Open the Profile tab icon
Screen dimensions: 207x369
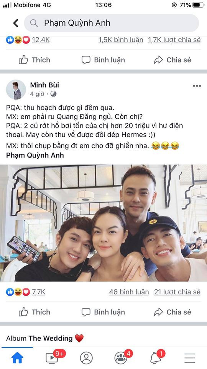click(x=86, y=358)
